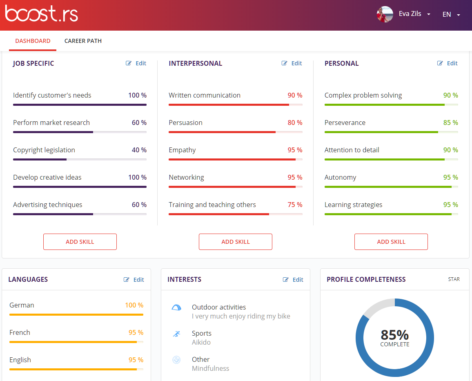Click the STAR label in Profile Completeness

pyautogui.click(x=454, y=279)
